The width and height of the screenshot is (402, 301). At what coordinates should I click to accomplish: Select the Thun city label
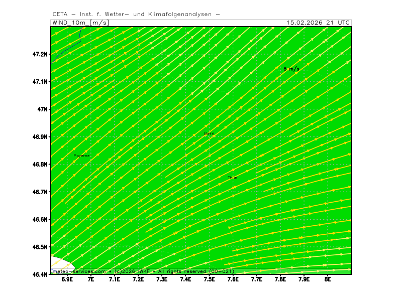[232, 178]
